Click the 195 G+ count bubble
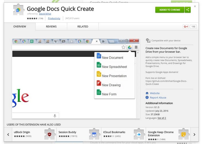 coord(193,27)
